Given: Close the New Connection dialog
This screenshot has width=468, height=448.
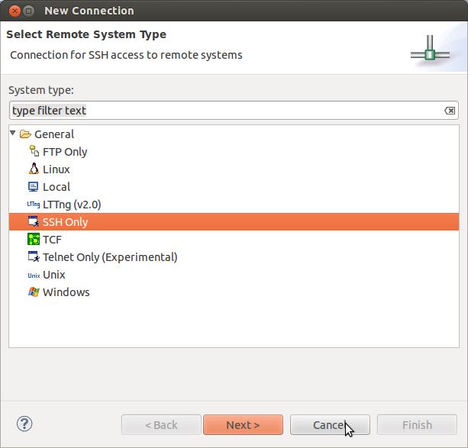Looking at the screenshot, I should [11, 11].
